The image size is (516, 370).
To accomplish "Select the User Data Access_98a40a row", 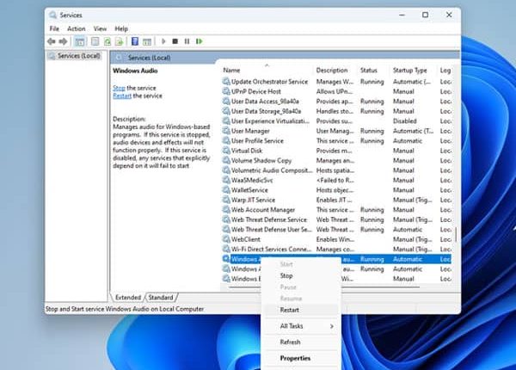I will click(336, 102).
